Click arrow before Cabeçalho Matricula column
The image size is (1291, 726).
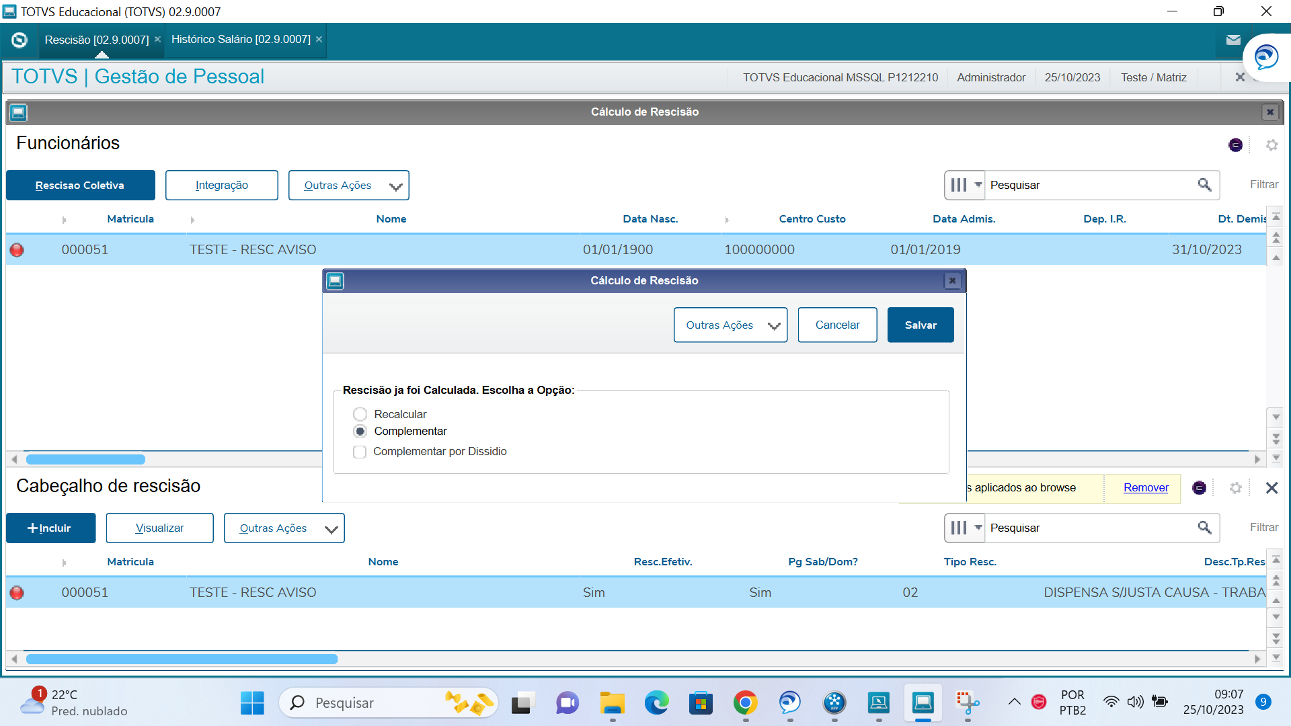[65, 563]
